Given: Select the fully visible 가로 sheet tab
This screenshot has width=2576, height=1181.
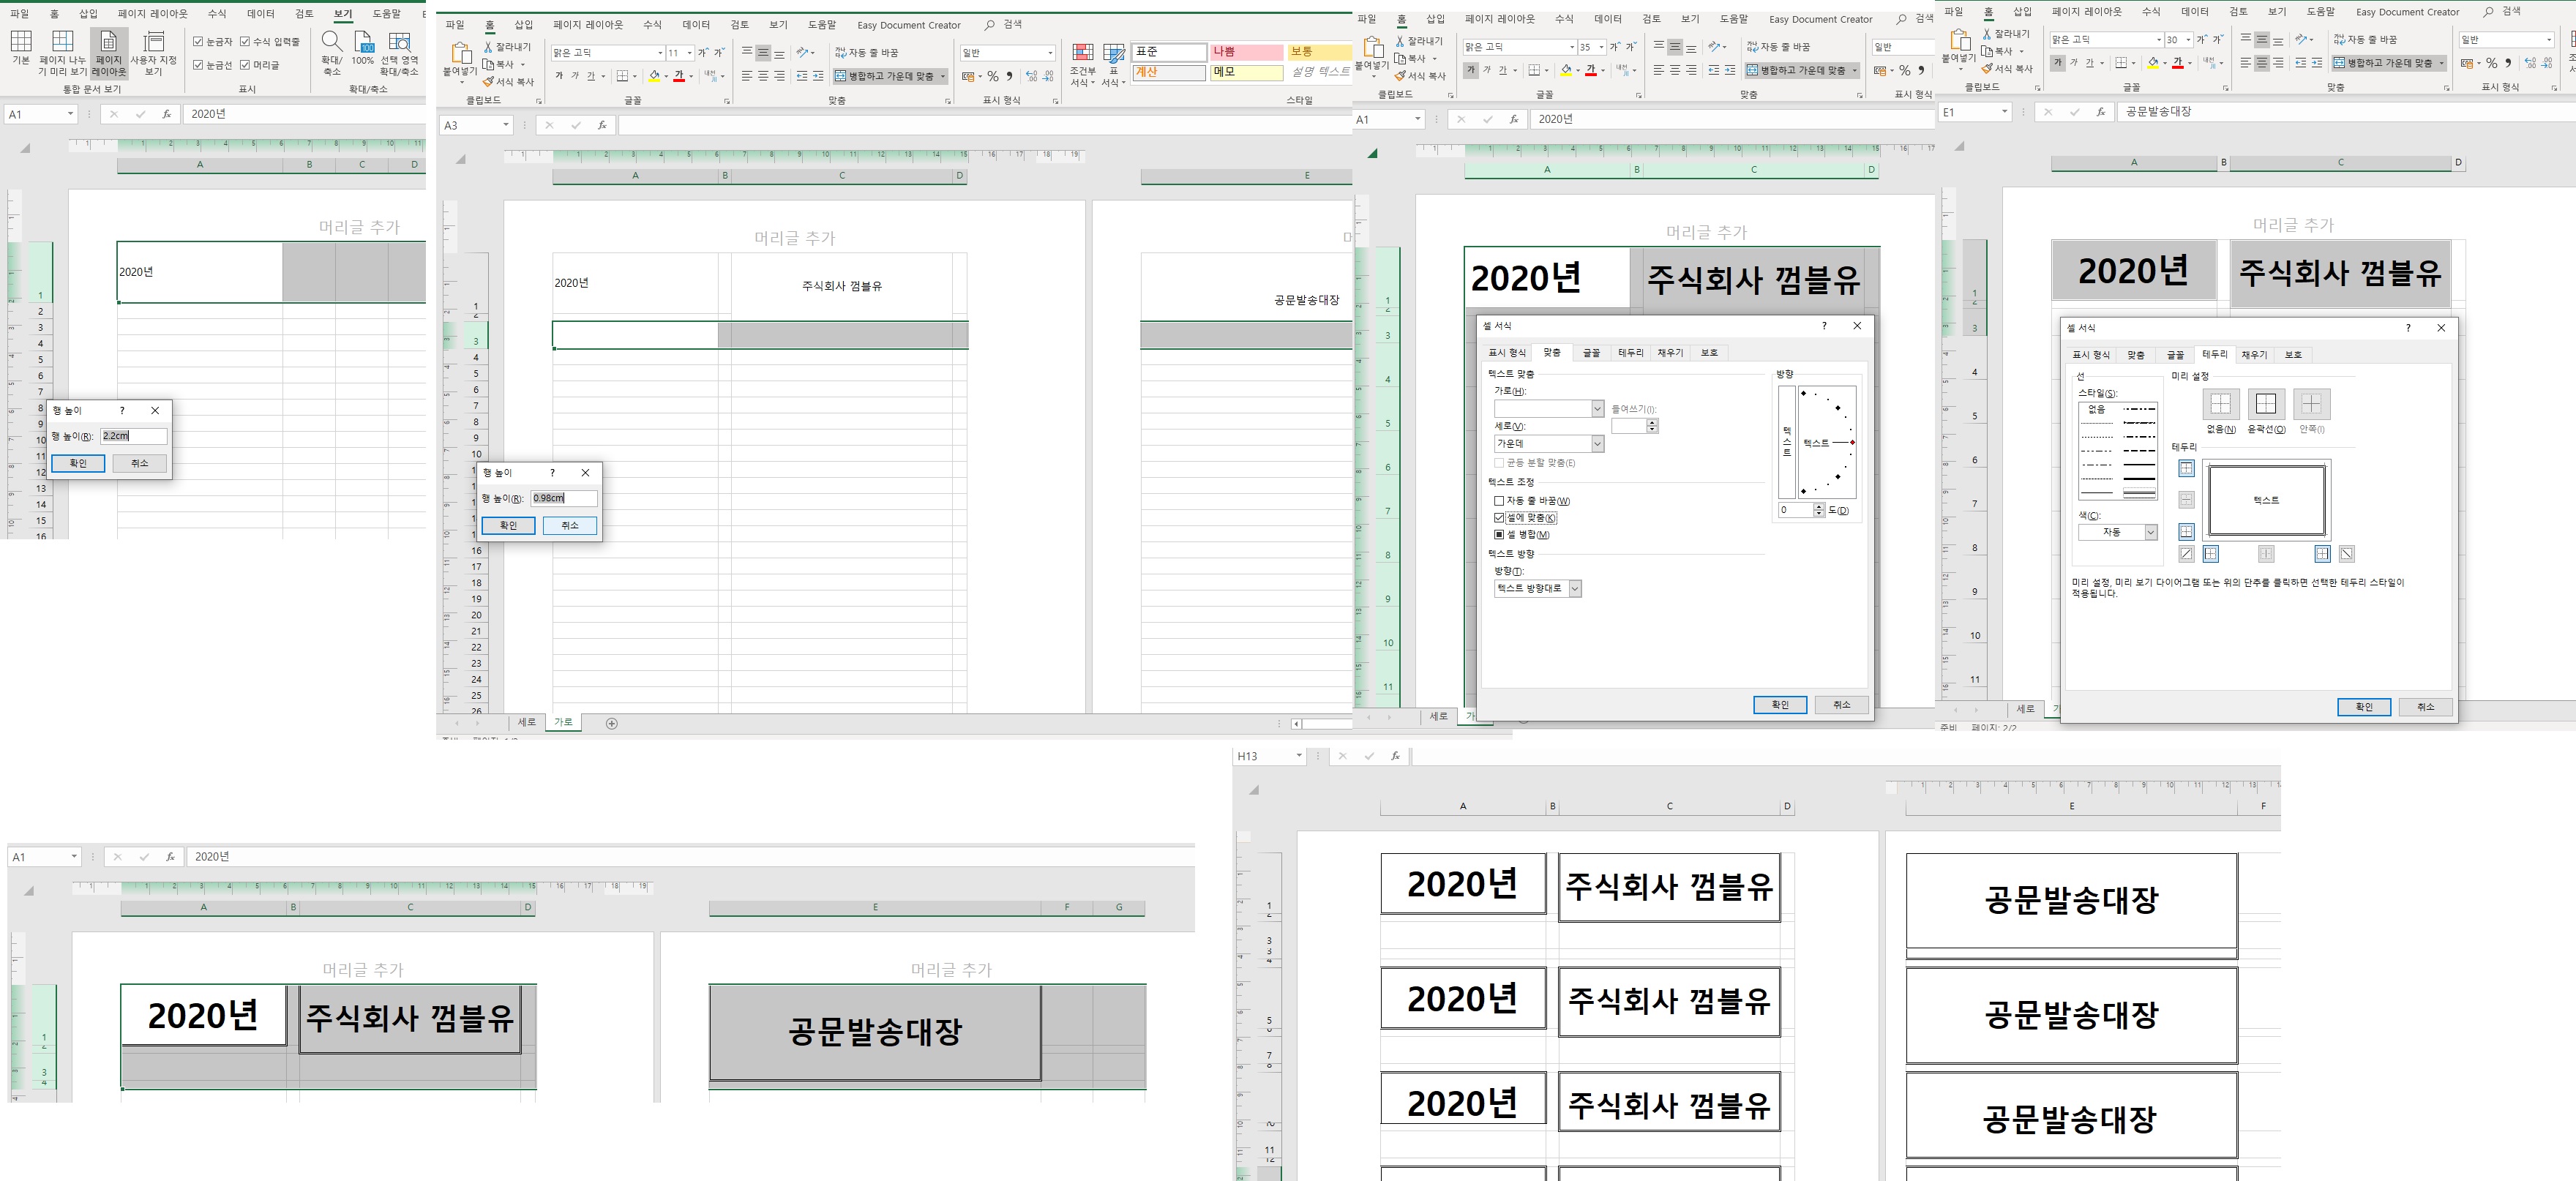Looking at the screenshot, I should tap(563, 722).
